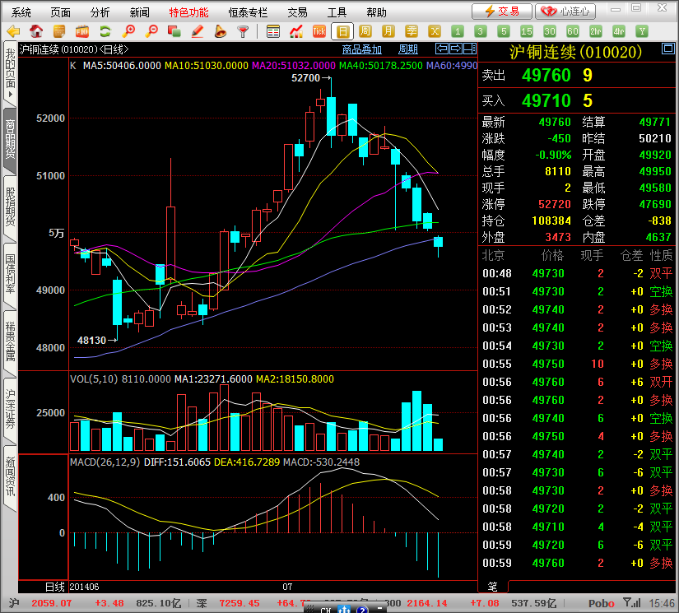
Task: Click the alert bell icon
Action: tap(220, 31)
